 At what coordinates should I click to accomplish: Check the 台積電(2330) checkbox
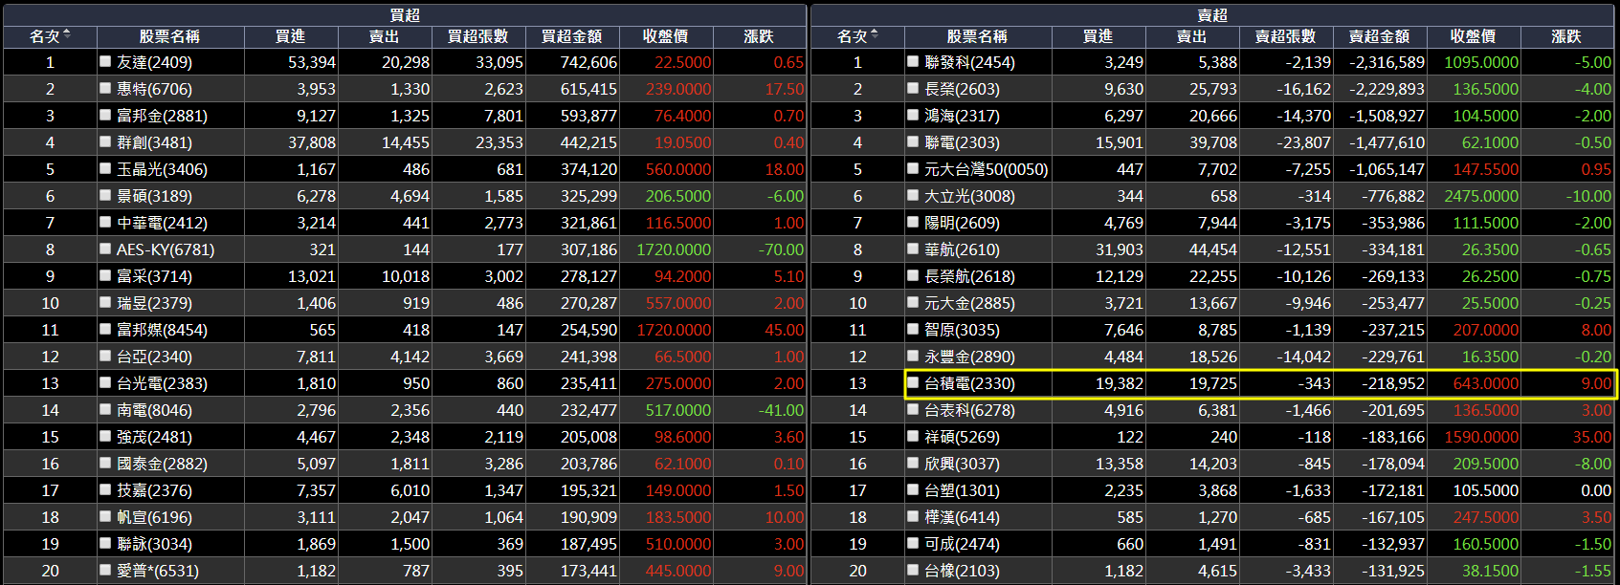[x=914, y=382]
